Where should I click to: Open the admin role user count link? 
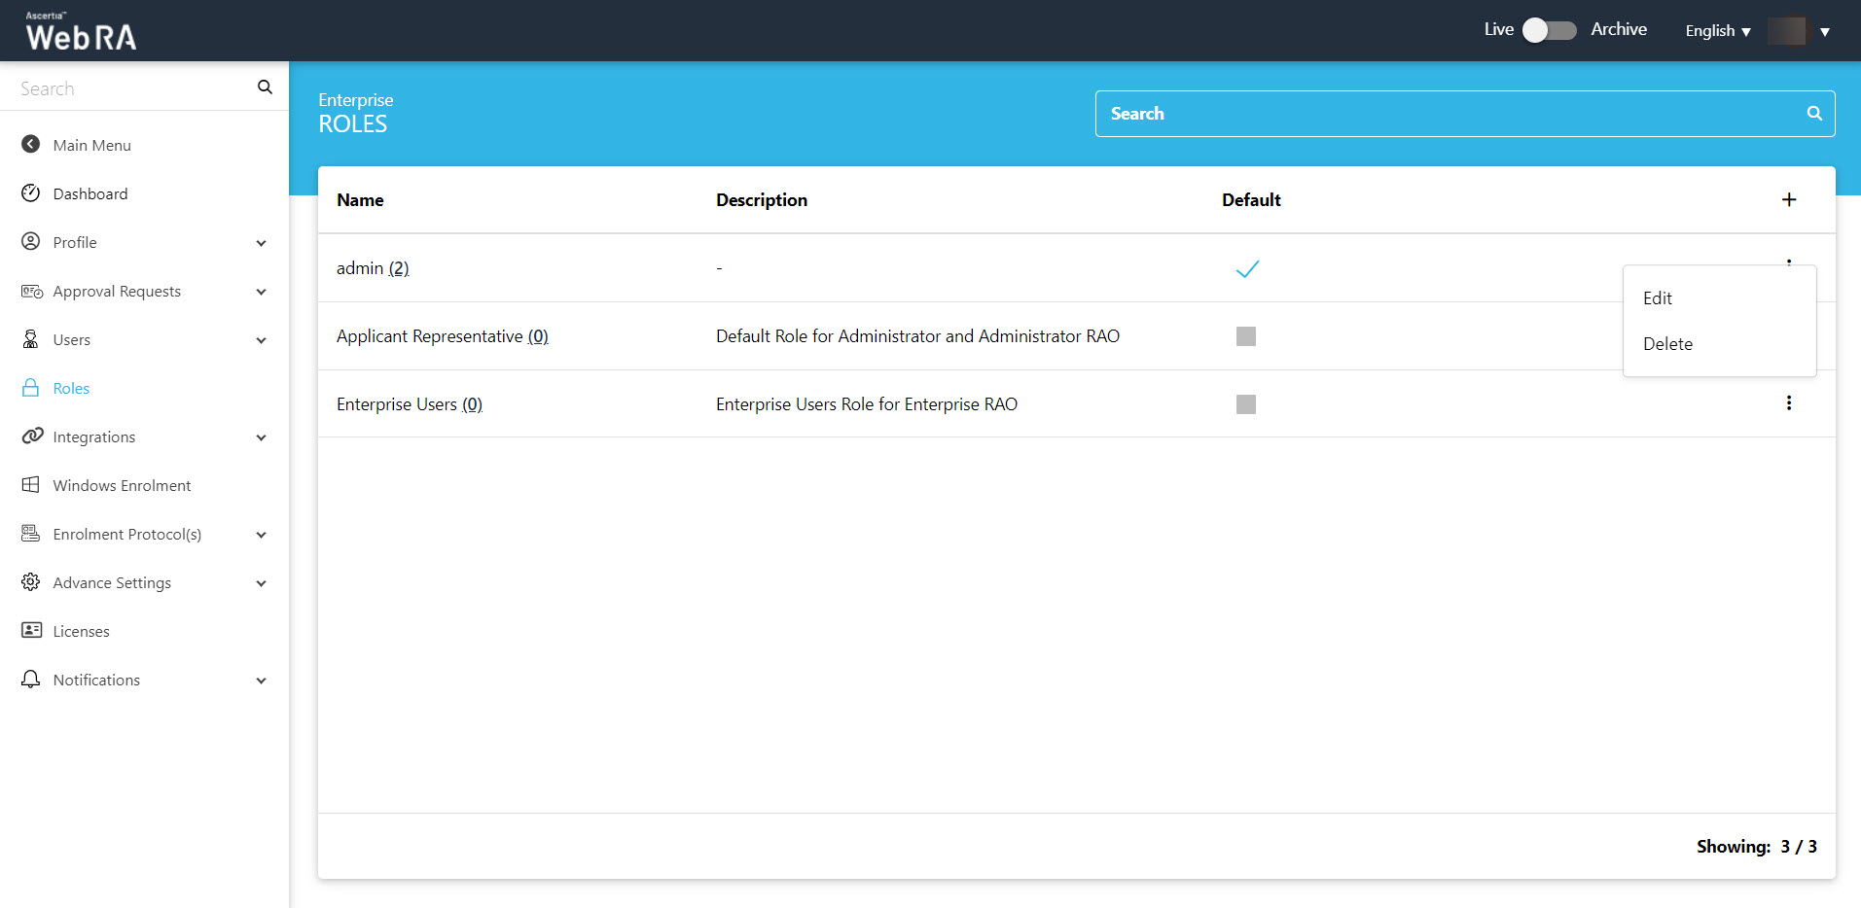click(399, 268)
